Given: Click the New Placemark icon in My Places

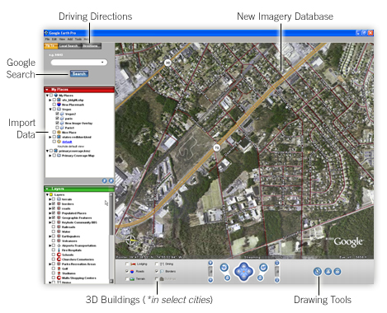Looking at the screenshot, I should pos(59,105).
